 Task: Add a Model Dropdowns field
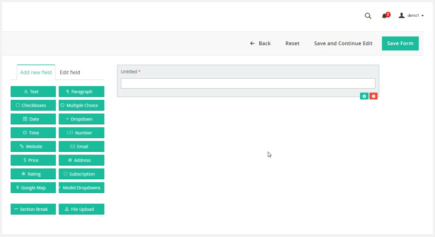point(81,188)
